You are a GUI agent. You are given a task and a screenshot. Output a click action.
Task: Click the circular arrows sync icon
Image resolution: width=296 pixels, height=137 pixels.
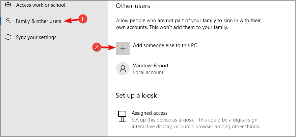click(x=8, y=37)
